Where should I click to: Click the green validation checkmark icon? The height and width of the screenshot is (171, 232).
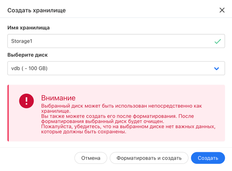[x=217, y=41]
